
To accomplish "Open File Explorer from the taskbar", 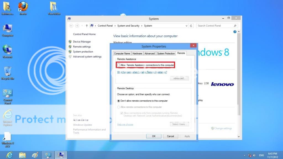I will point(22,155).
